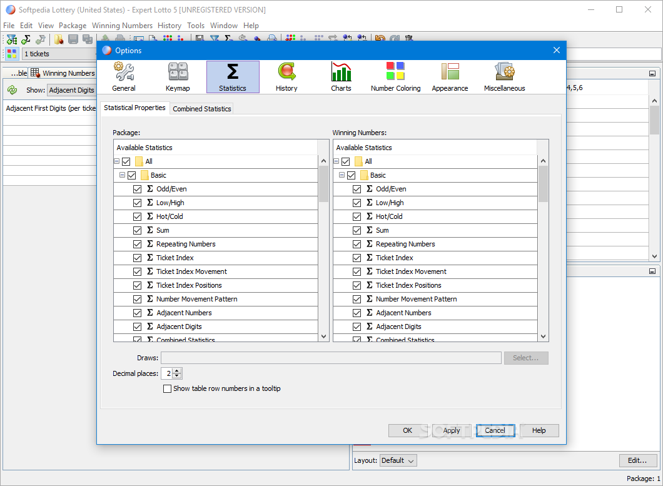Toggle the All checkbox under Package
The width and height of the screenshot is (663, 486).
126,161
